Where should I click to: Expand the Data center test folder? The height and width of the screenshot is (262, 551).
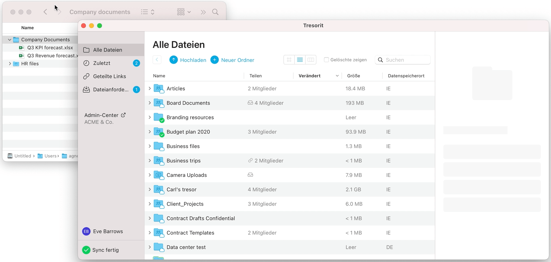tap(150, 247)
